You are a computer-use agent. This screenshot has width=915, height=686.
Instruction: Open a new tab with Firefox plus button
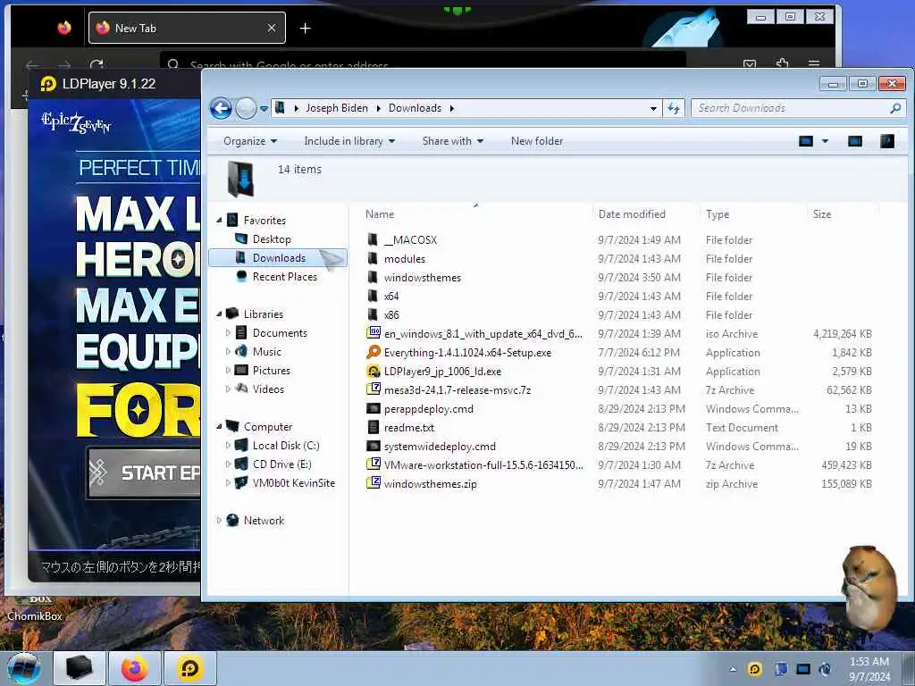pyautogui.click(x=306, y=28)
